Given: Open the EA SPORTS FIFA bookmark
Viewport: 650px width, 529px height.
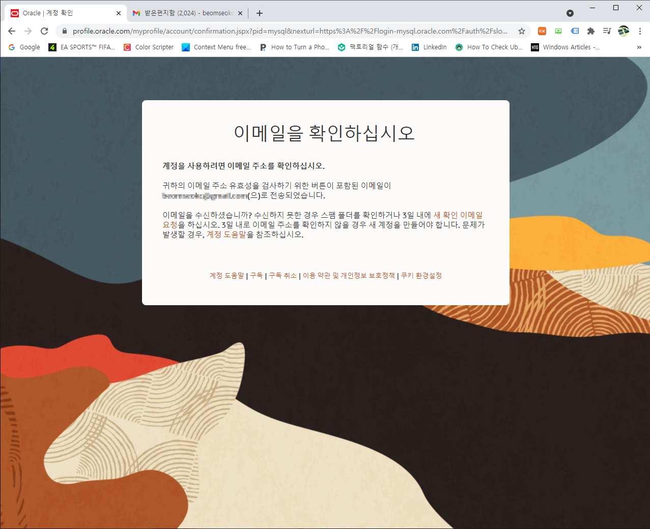Looking at the screenshot, I should (82, 47).
